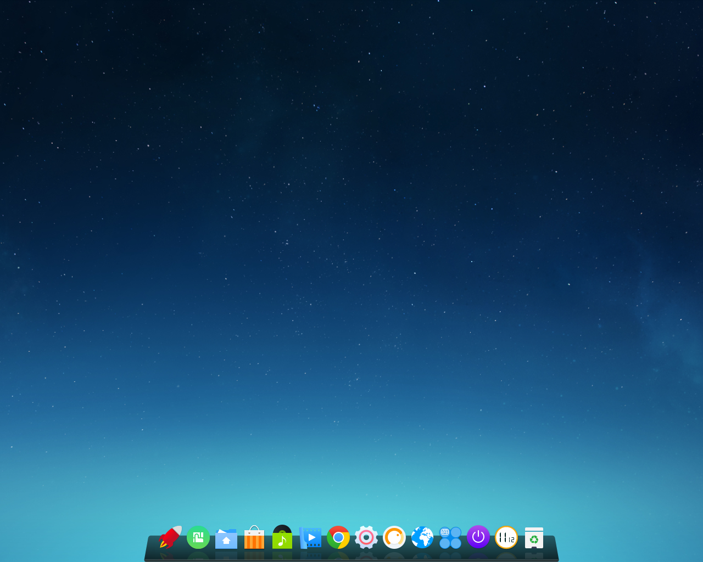Launch the green app beside the launcher

click(198, 538)
